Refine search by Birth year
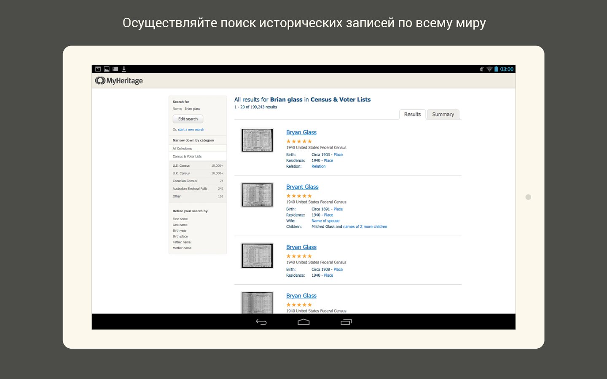 (x=180, y=231)
